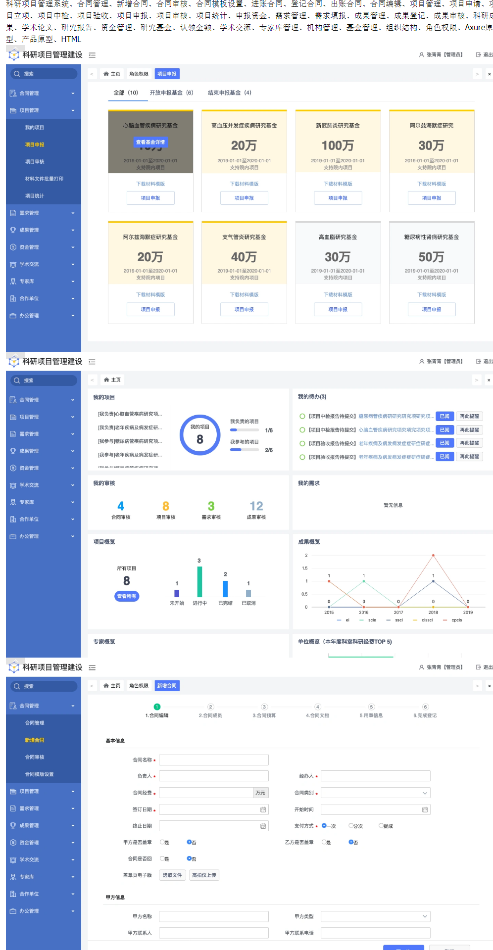Click 资金管理 yen icon in 项目申报 screen sidebar
This screenshot has width=493, height=950.
click(x=13, y=247)
